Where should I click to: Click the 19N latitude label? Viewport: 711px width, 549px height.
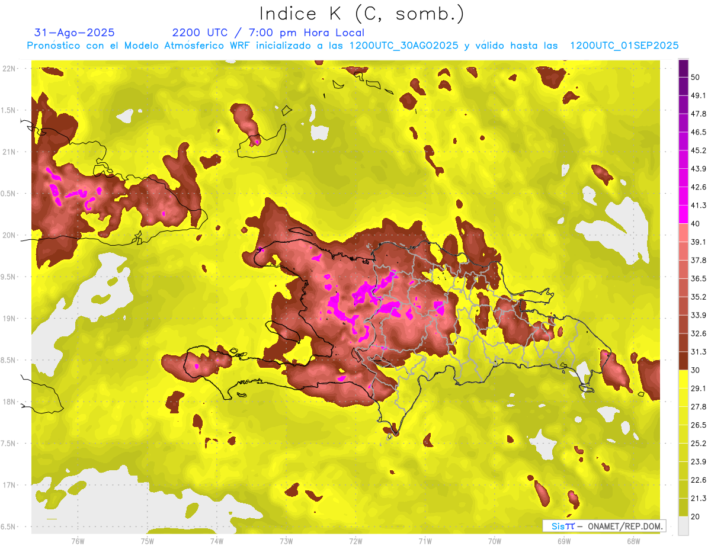click(9, 318)
